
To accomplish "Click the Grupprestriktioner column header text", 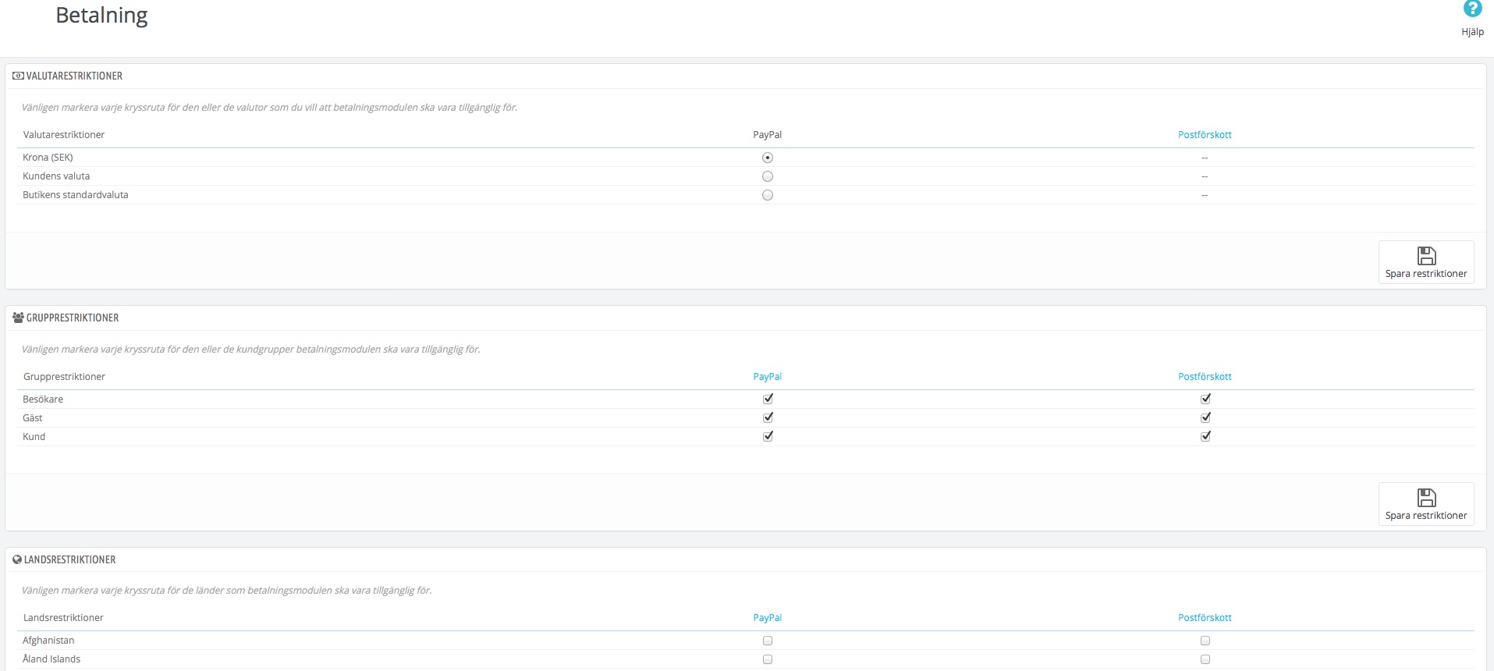I will [64, 377].
